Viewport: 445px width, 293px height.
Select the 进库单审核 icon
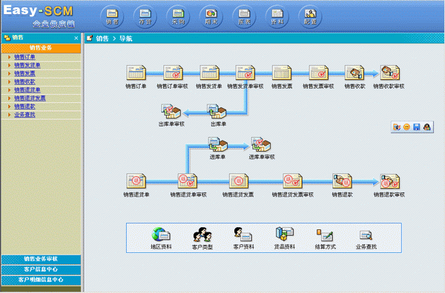(x=261, y=144)
